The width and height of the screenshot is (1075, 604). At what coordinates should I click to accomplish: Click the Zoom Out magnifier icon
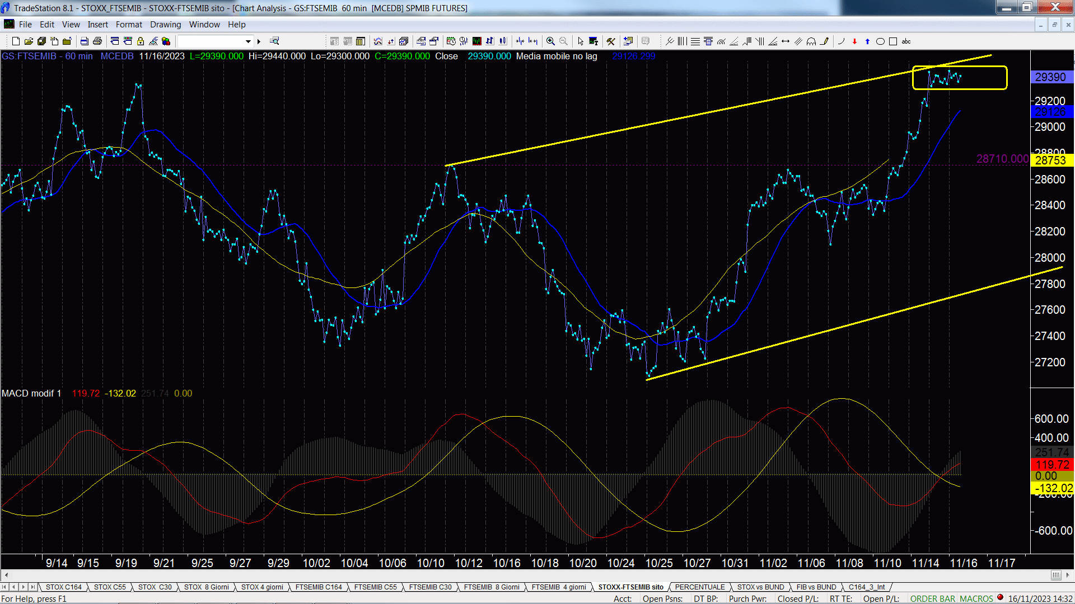563,41
